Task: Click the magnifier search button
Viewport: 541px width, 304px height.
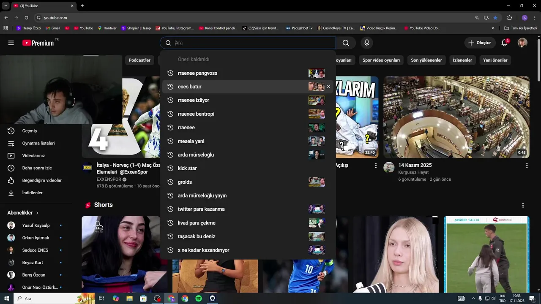Action: 346,43
